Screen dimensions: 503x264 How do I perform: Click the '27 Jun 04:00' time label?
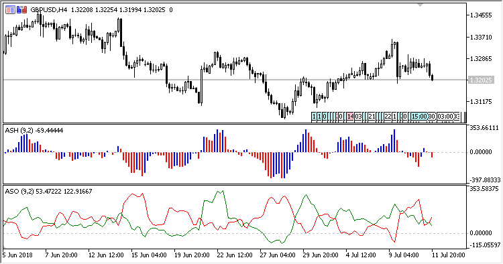[278, 255]
